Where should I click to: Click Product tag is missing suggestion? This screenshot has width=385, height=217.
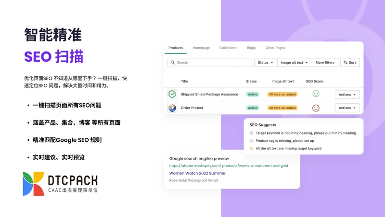(285, 141)
